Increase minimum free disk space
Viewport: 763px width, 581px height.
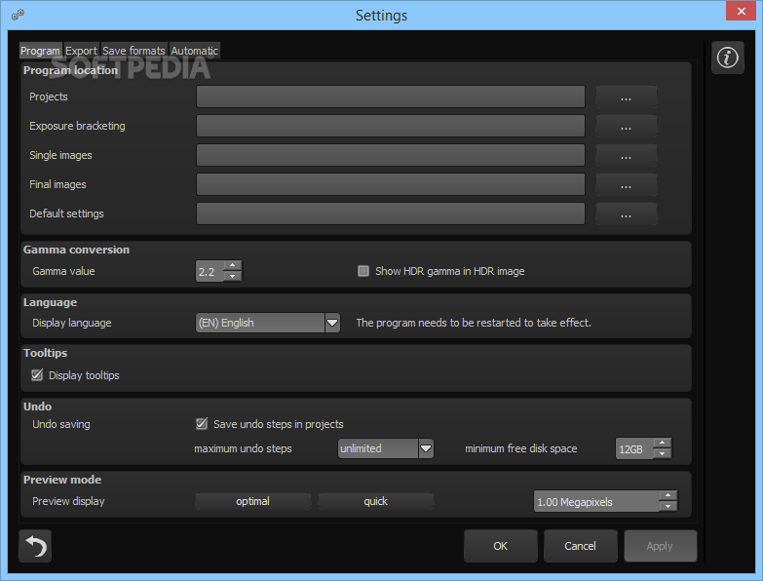(x=663, y=444)
